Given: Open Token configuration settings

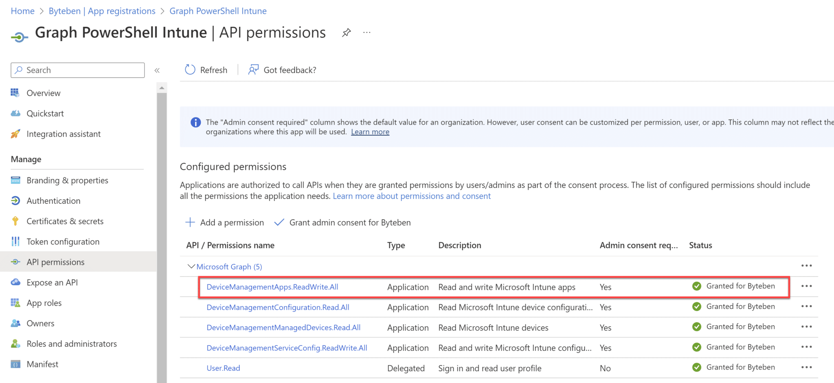Looking at the screenshot, I should point(63,241).
